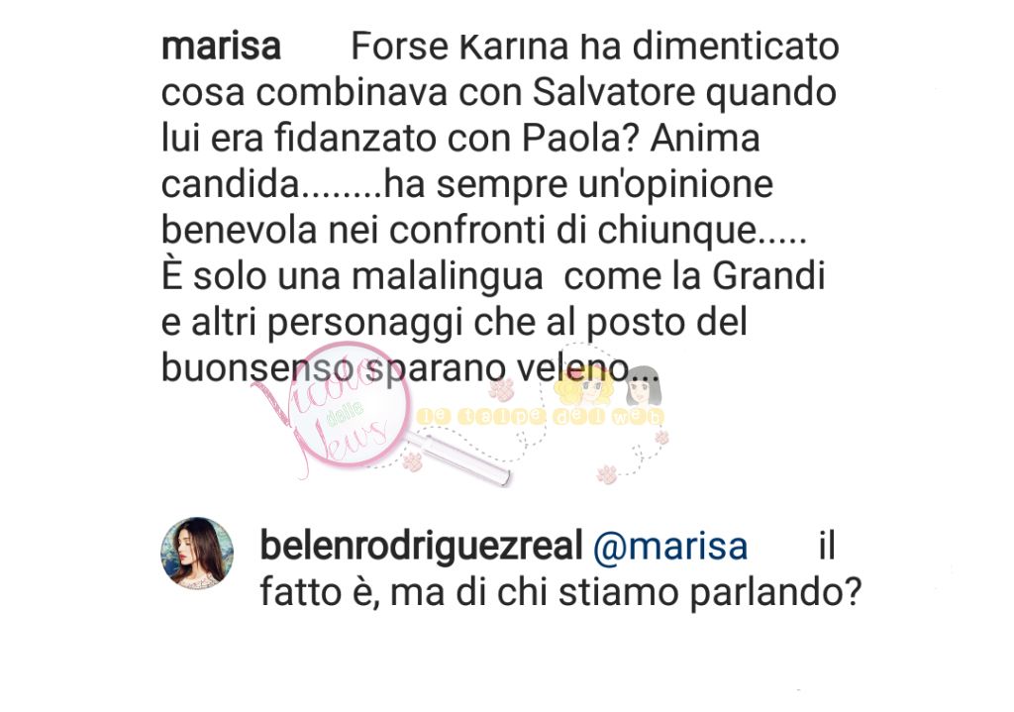
Task: Click the yellow 'le talpe del web' watermark text
Action: 540,417
